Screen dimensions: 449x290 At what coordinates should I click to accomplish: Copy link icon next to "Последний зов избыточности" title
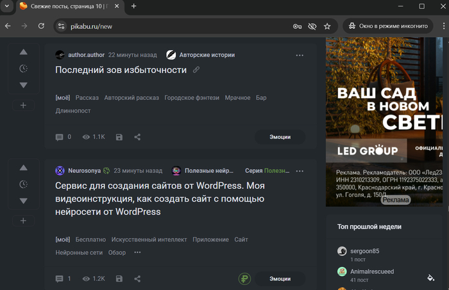click(x=196, y=70)
